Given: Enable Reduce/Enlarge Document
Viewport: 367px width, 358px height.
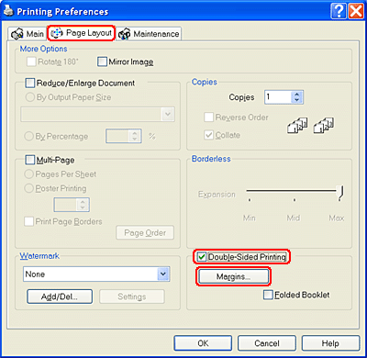Looking at the screenshot, I should coord(30,83).
